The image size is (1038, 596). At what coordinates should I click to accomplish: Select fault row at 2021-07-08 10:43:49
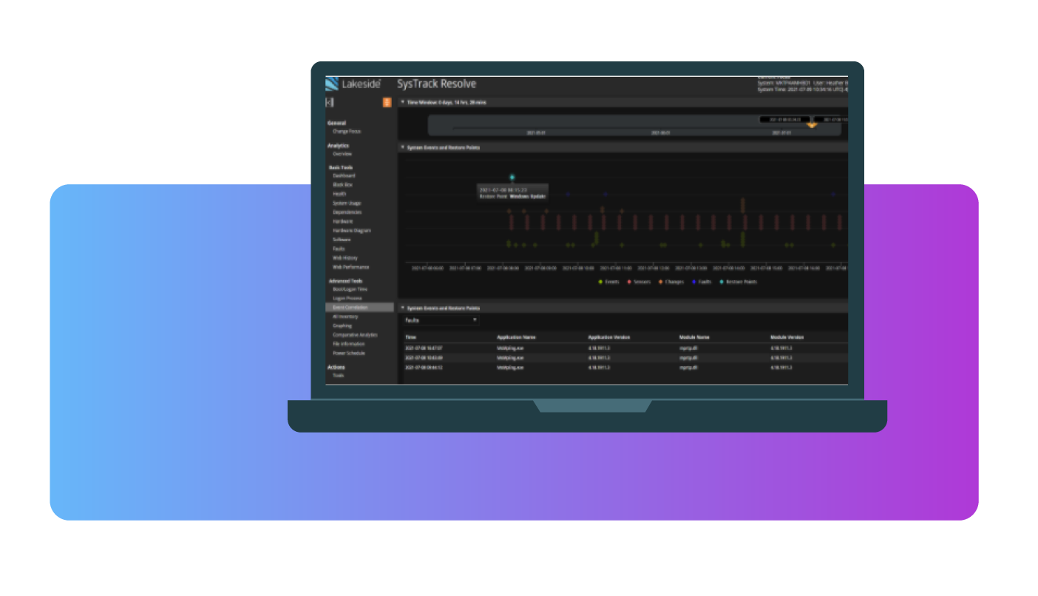click(625, 357)
